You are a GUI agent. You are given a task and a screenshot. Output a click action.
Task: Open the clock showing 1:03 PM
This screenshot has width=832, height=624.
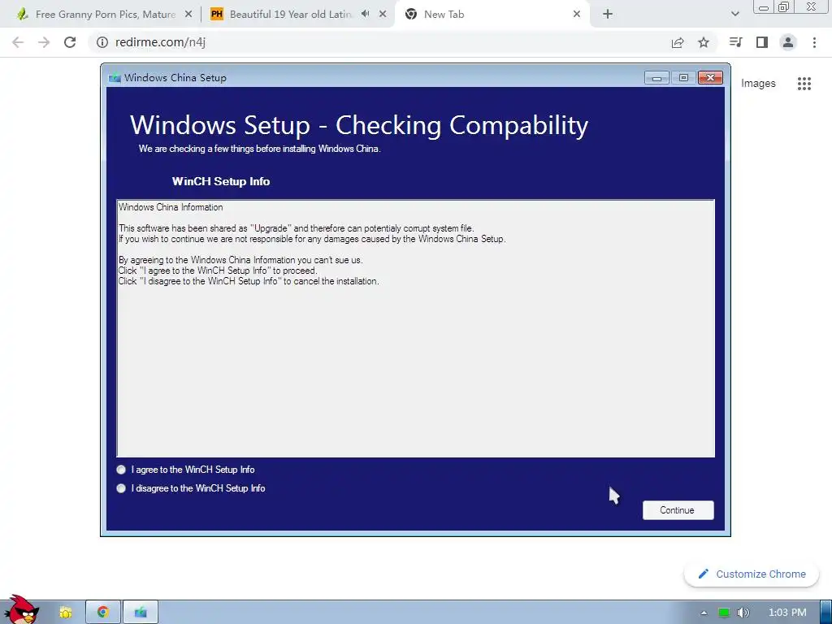coord(787,613)
